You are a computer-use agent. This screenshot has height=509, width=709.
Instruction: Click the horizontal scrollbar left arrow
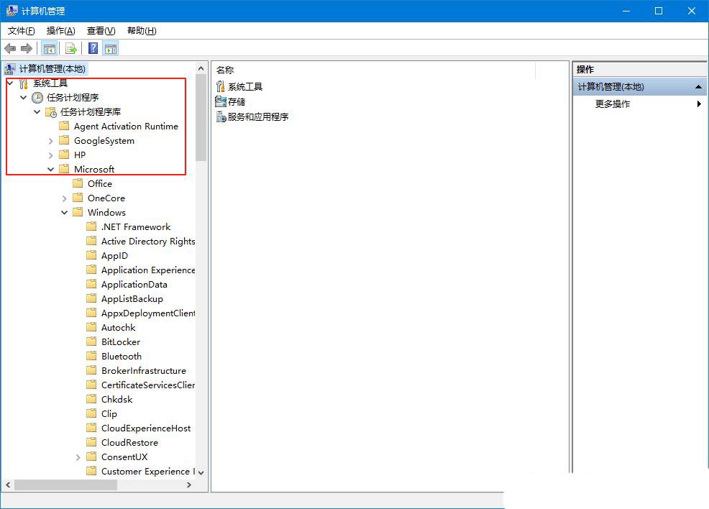click(8, 485)
